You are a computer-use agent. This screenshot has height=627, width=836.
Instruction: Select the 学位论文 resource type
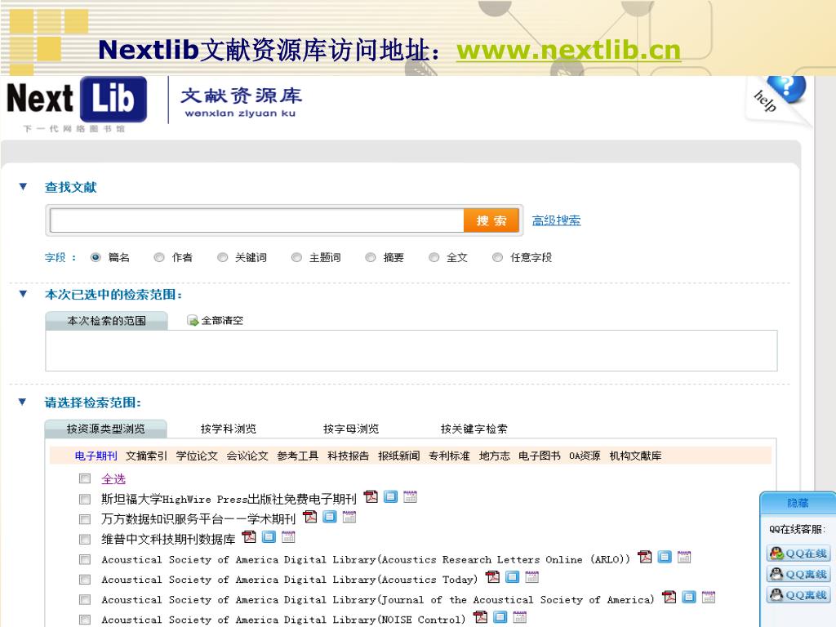click(x=197, y=456)
